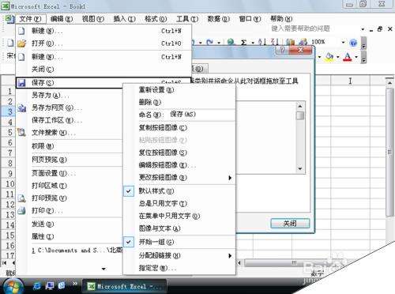Click the Open folder icon in File menu

21,43
